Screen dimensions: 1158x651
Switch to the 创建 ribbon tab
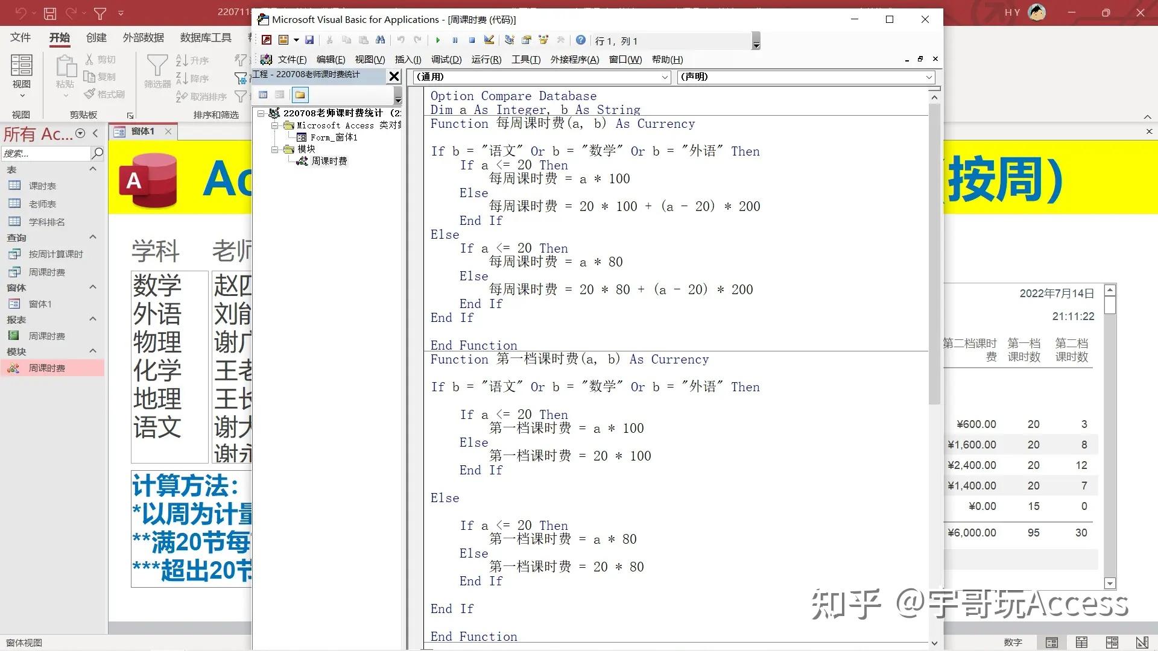pos(96,37)
